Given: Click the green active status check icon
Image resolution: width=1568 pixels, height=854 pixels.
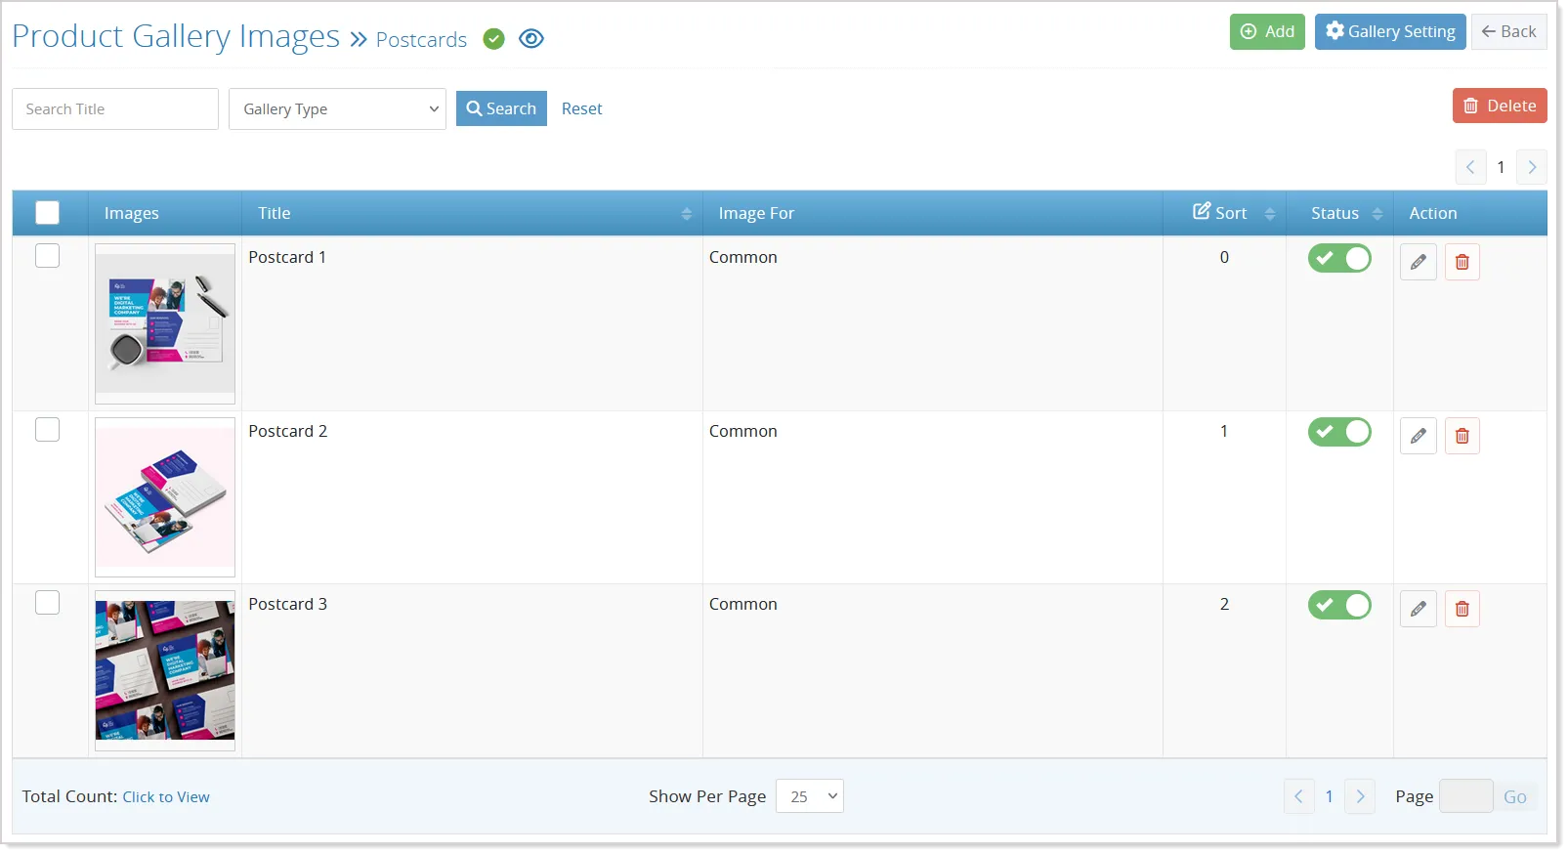Looking at the screenshot, I should (494, 39).
